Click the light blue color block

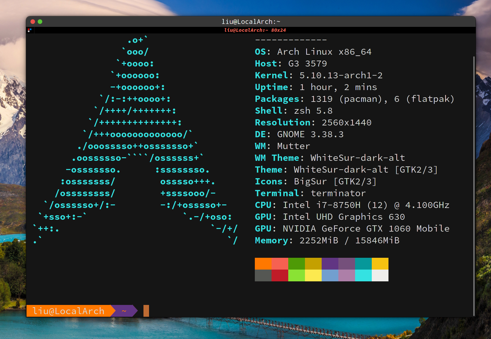coord(330,275)
